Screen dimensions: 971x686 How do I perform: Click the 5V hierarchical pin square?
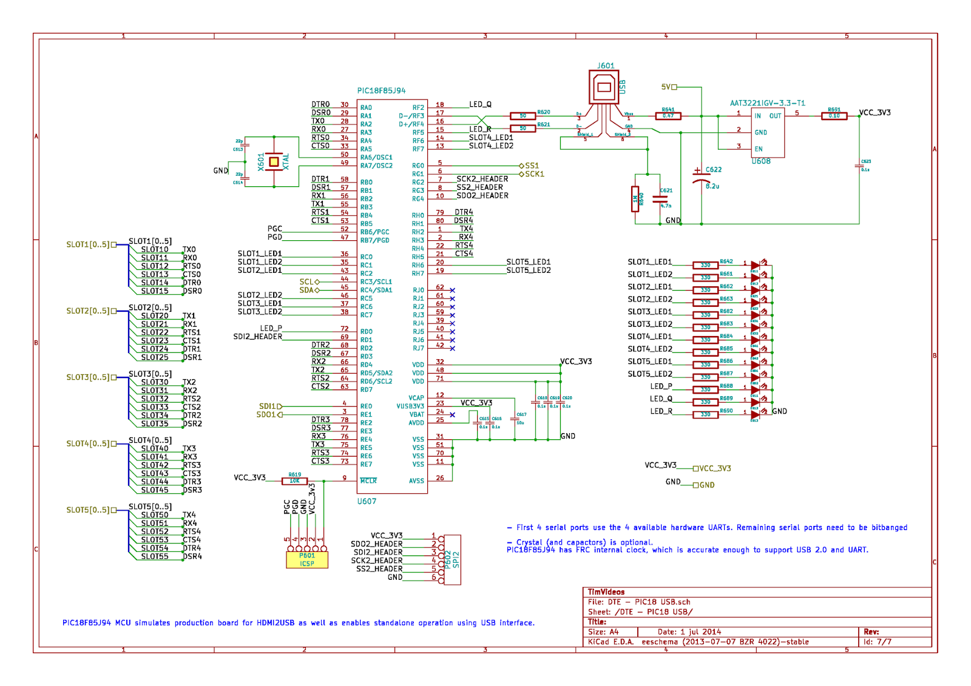tap(674, 87)
